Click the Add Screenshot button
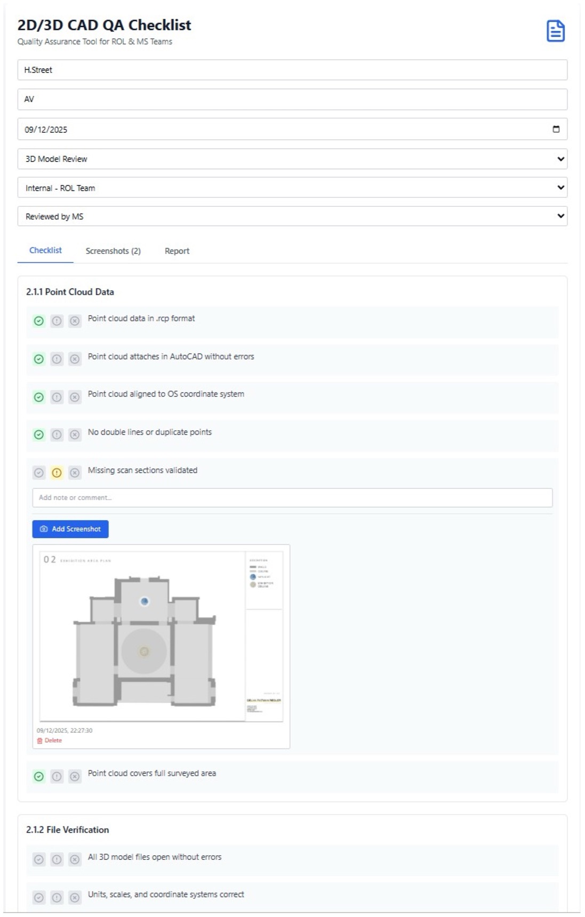This screenshot has height=917, width=585. point(70,529)
